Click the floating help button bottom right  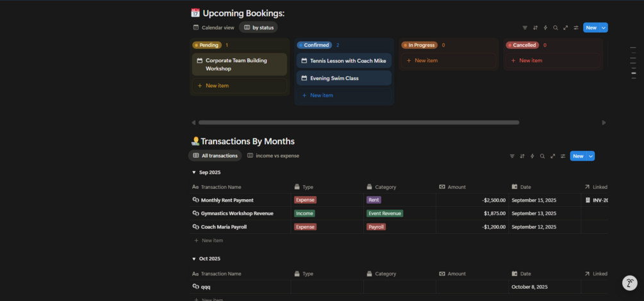[630, 283]
